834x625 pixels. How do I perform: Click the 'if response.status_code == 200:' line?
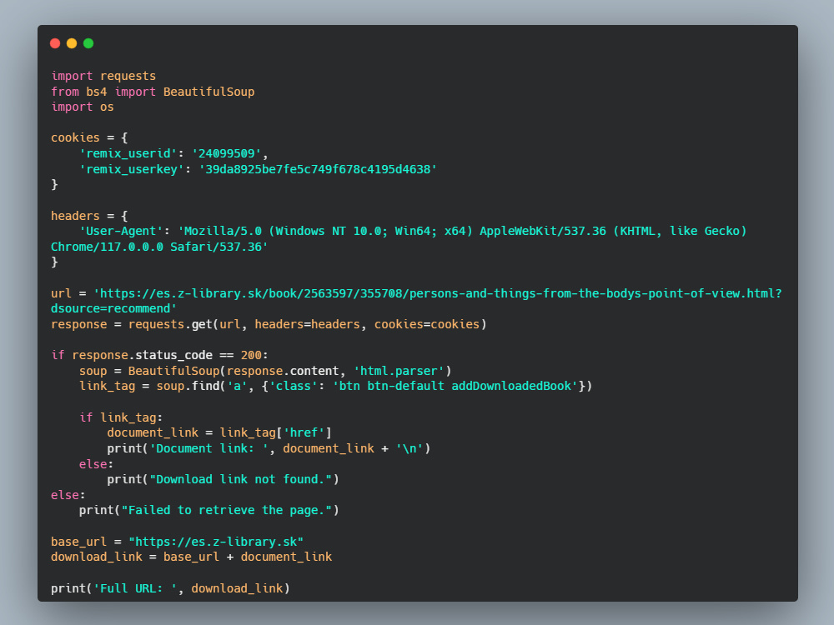(x=159, y=355)
